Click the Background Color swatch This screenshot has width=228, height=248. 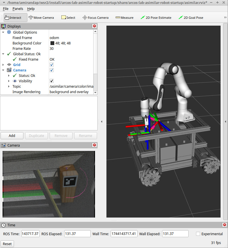[52, 43]
